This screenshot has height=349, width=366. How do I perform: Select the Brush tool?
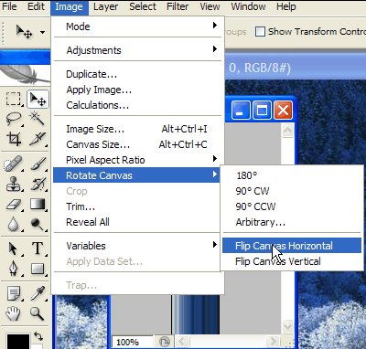(38, 164)
